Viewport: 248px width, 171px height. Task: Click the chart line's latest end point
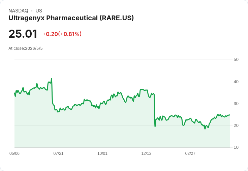pyautogui.click(x=230, y=115)
